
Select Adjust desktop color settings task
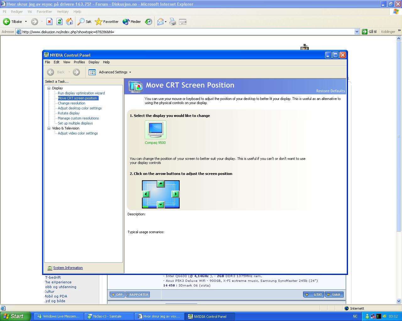pos(80,108)
